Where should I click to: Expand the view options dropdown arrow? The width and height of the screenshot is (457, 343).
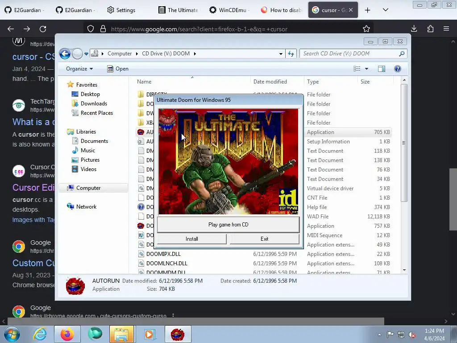[367, 69]
